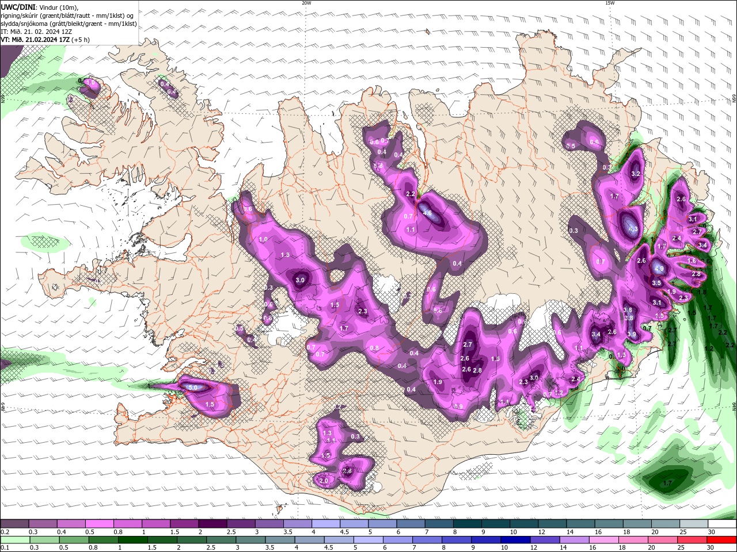Select the dark green 1 swatch, bottom legend row
The height and width of the screenshot is (552, 737).
point(132,540)
